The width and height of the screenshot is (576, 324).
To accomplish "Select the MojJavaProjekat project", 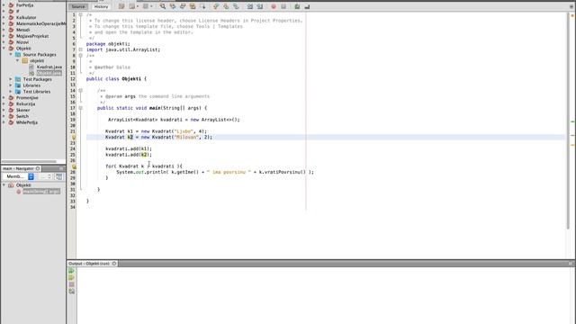I will coord(32,36).
